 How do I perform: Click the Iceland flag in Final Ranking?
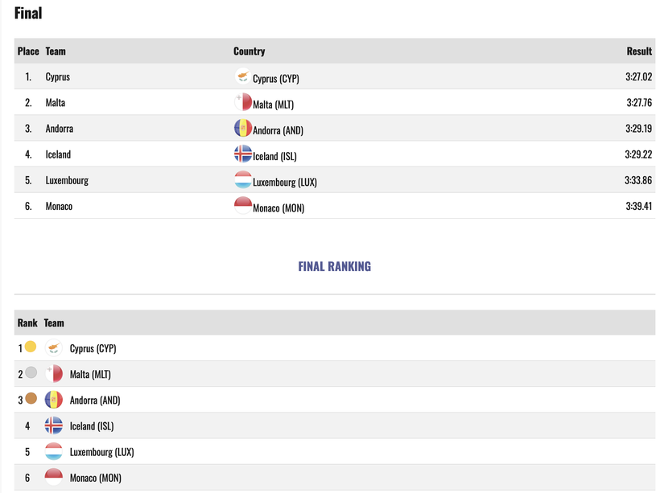tap(53, 425)
